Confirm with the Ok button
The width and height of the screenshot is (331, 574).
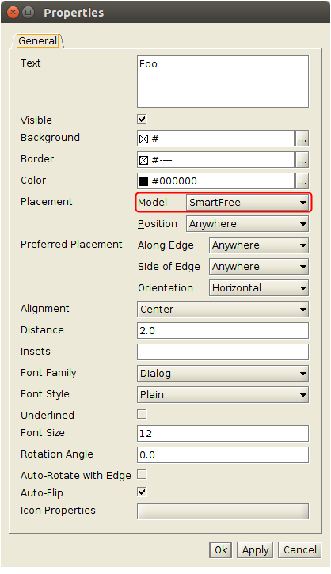pyautogui.click(x=221, y=549)
